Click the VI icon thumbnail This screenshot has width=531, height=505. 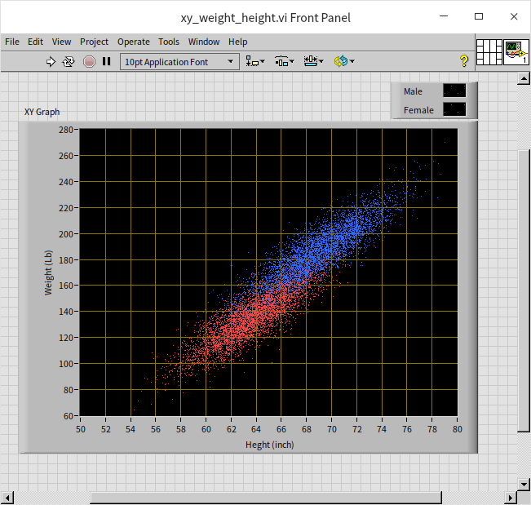pos(516,52)
